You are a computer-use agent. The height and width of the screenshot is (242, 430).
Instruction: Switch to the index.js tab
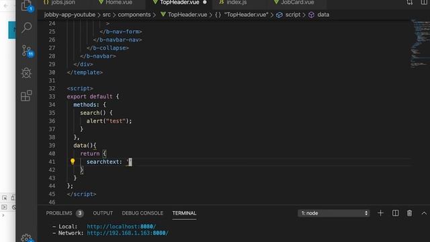[x=236, y=3]
